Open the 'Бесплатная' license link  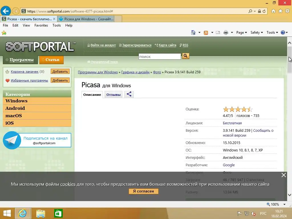(232, 123)
